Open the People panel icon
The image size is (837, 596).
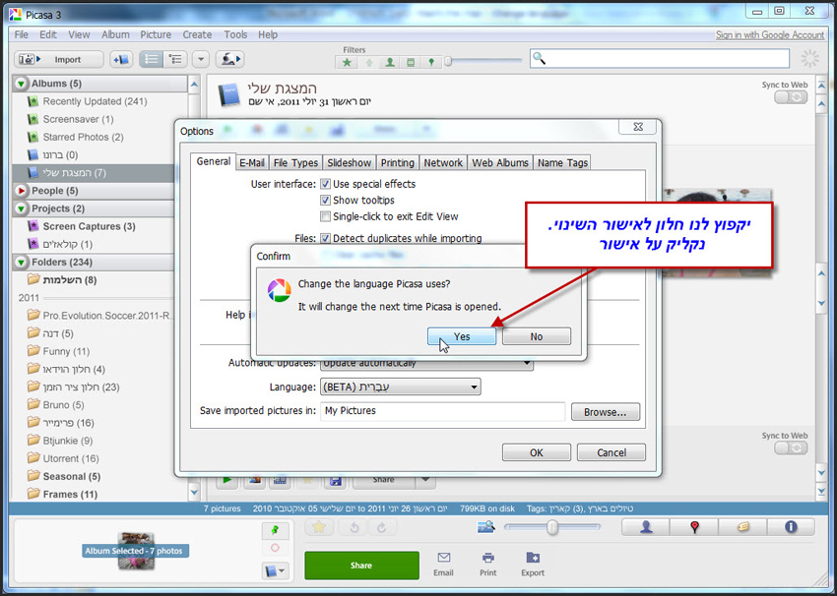[x=646, y=527]
